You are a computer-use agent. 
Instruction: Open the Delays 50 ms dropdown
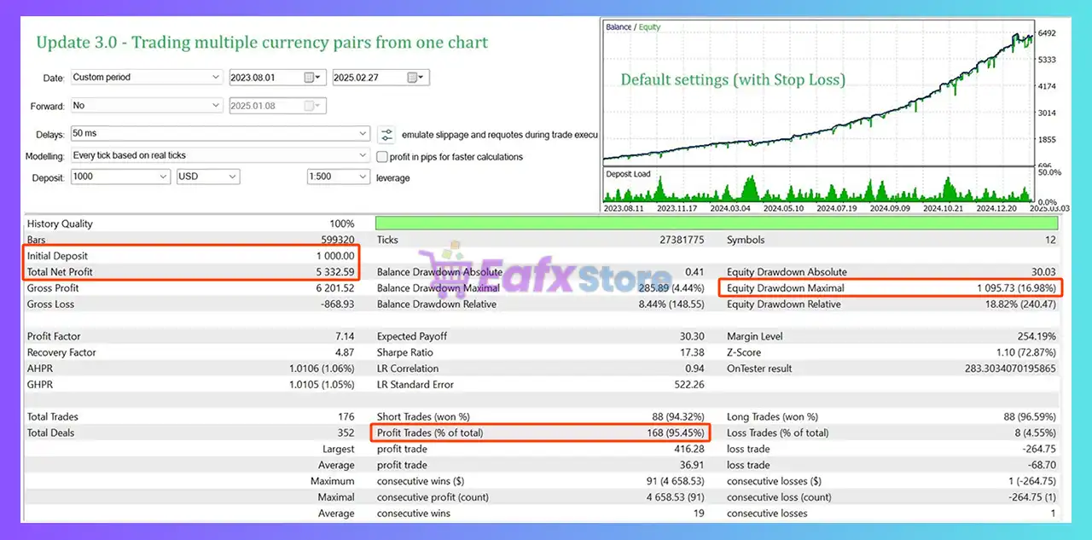click(x=219, y=134)
